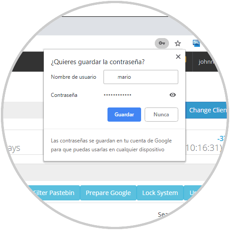Open the johnn user menu in navbar

click(x=206, y=61)
